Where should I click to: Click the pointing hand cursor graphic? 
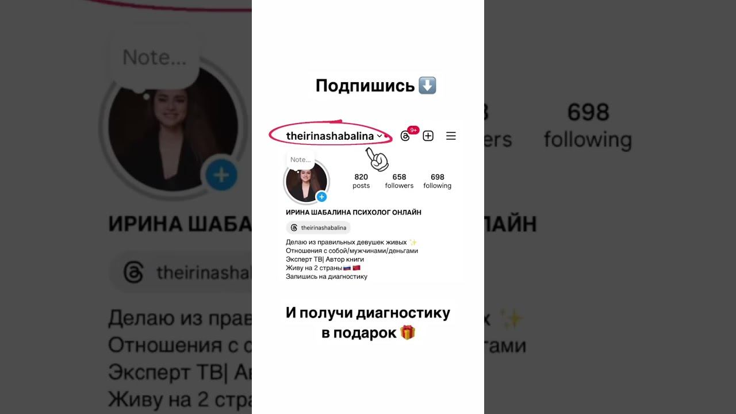pyautogui.click(x=377, y=159)
